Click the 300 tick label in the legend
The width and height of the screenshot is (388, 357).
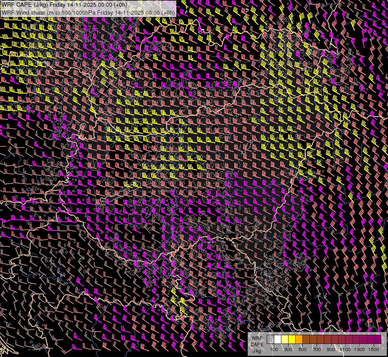click(x=288, y=349)
